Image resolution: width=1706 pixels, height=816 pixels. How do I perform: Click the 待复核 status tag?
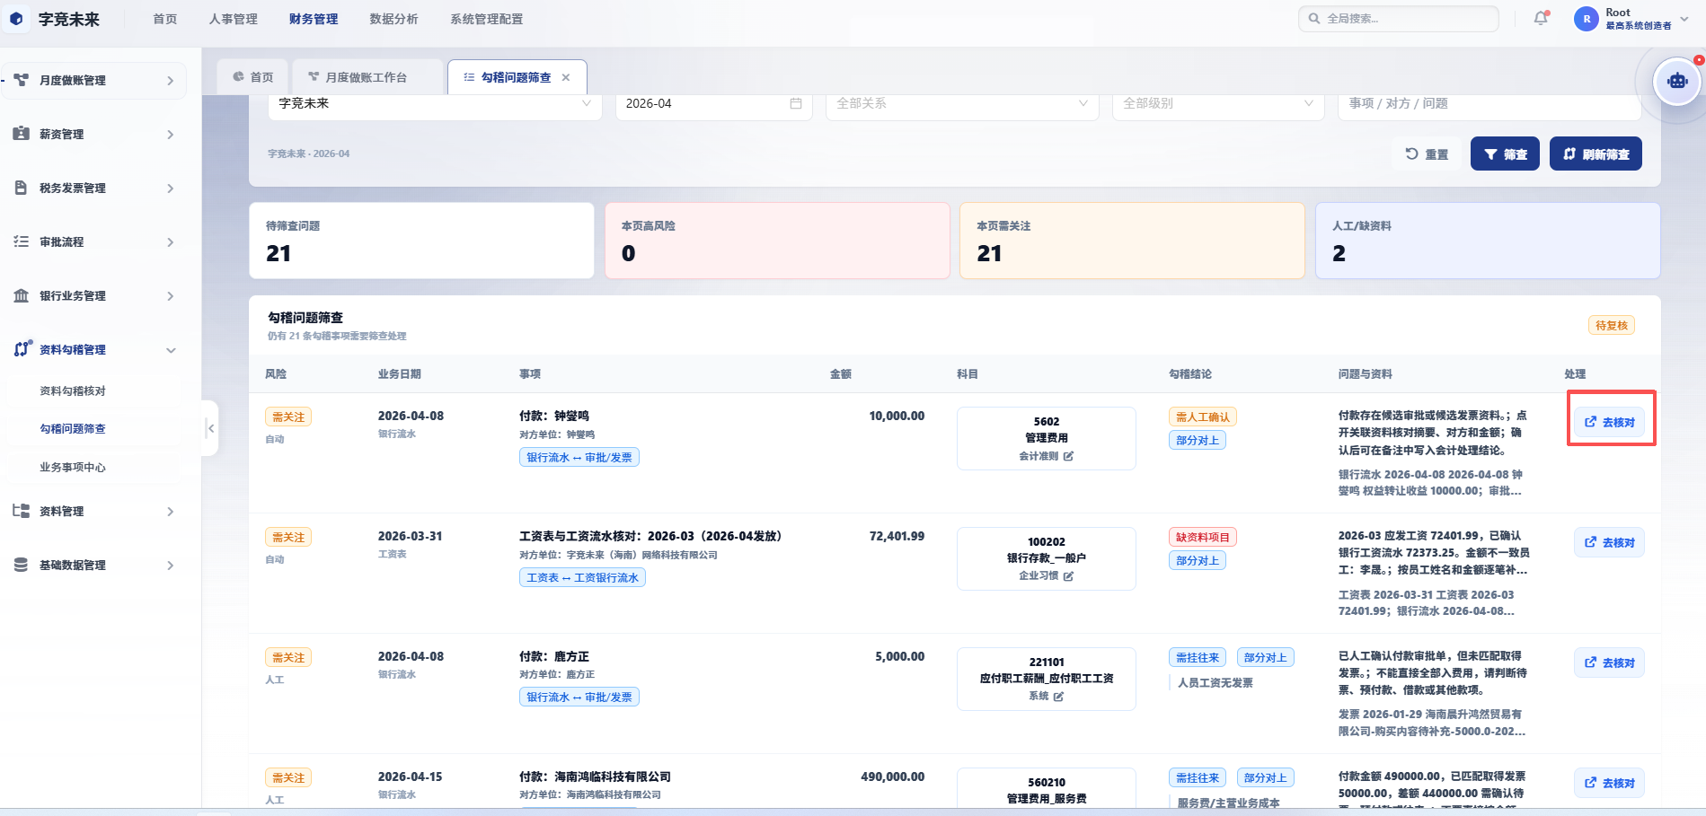pos(1611,325)
